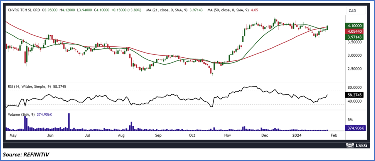Open the CAD currency selector
Screen dimensions: 375x161
click(x=356, y=11)
